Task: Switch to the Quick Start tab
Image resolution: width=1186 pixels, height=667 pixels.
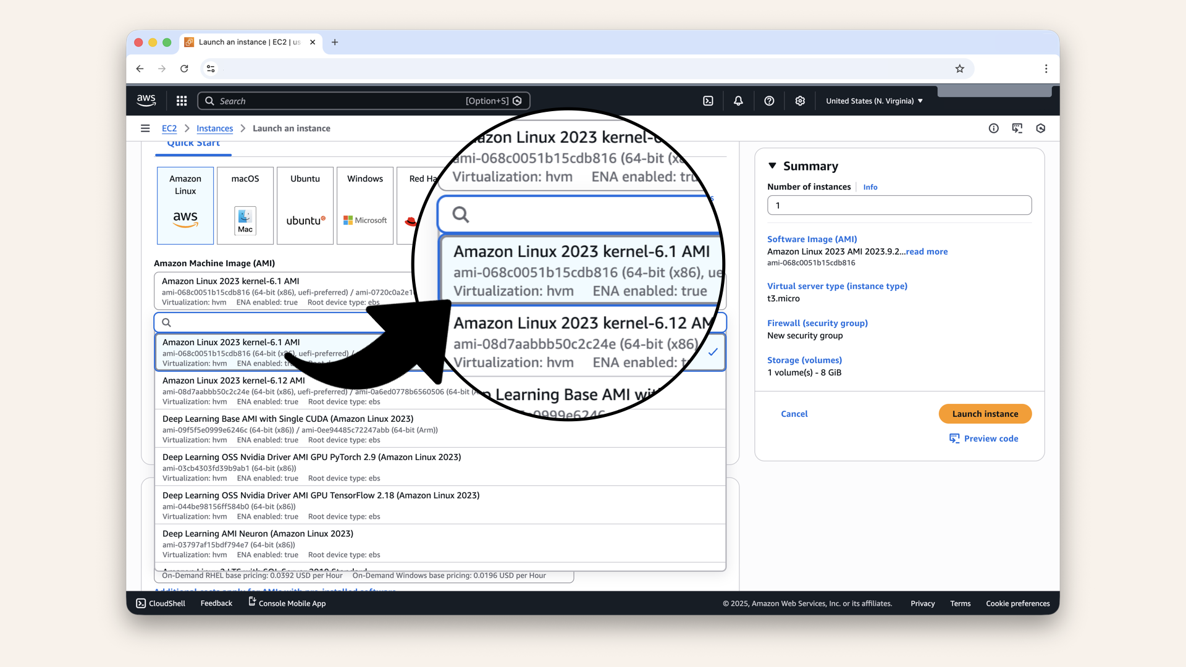Action: point(193,142)
